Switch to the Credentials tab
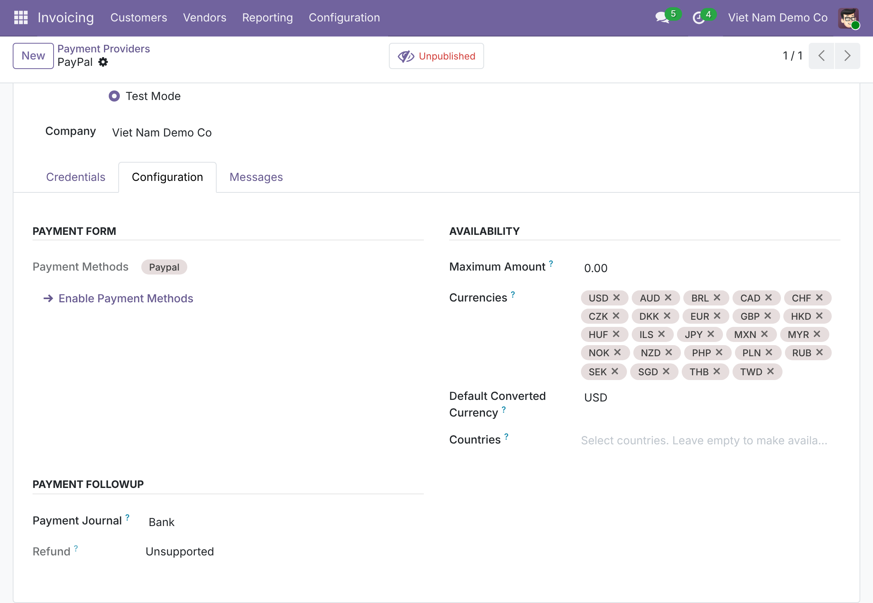 coord(76,177)
